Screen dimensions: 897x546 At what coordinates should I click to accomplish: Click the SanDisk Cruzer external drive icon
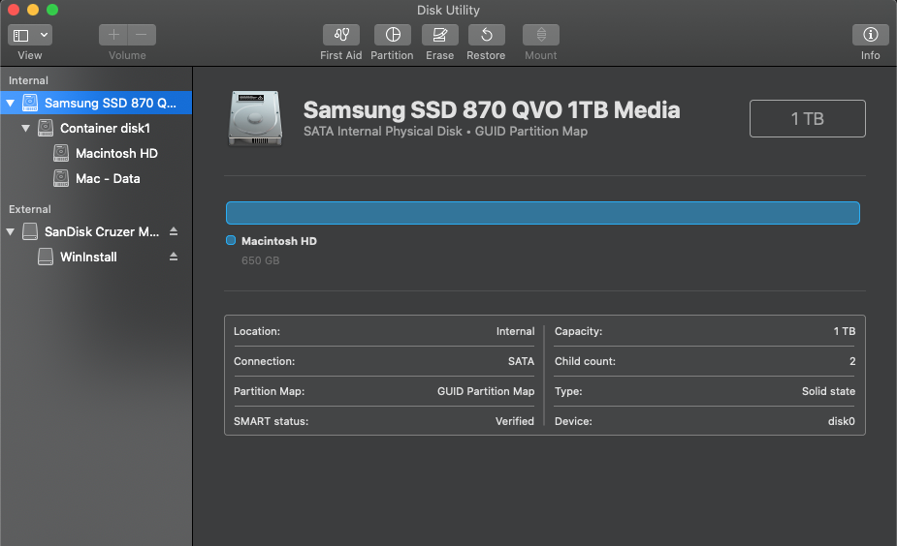(30, 231)
